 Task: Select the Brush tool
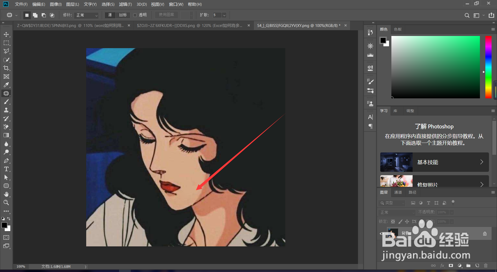click(6, 102)
